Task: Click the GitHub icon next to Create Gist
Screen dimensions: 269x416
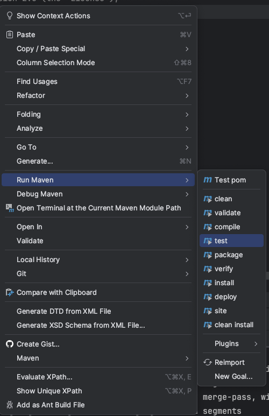Action: click(10, 344)
